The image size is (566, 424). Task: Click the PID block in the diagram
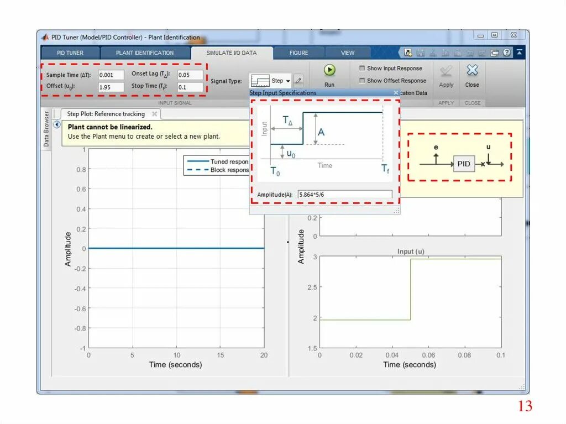point(464,164)
